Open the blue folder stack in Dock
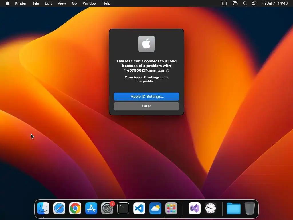This screenshot has width=293, height=220. (x=233, y=208)
